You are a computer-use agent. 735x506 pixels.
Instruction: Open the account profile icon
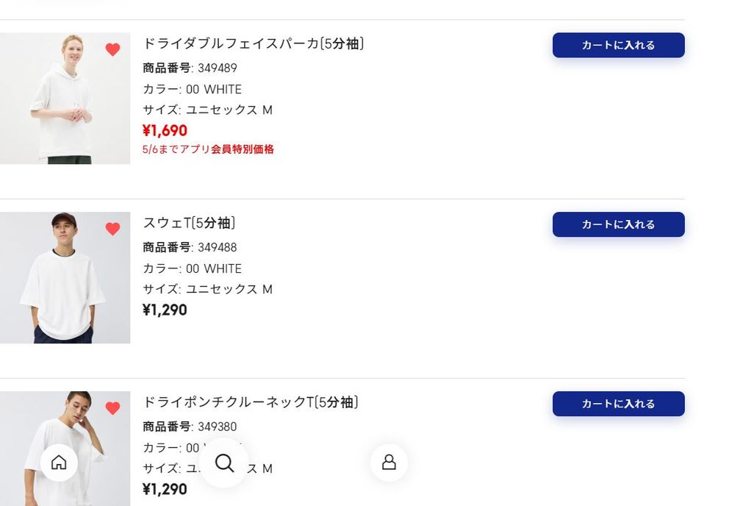pos(389,463)
